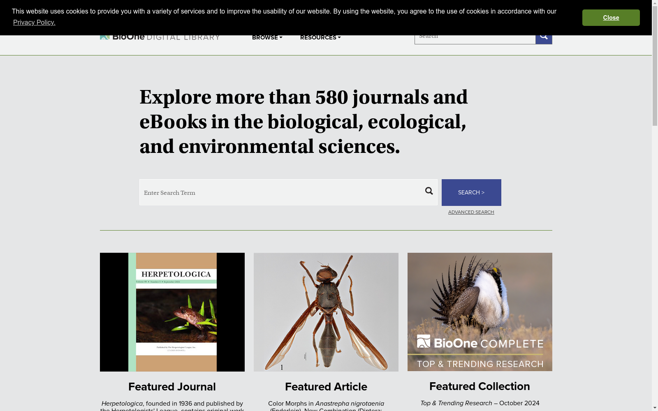Image resolution: width=658 pixels, height=411 pixels.
Task: Open the Herpetologica journal cover image
Action: pyautogui.click(x=172, y=312)
